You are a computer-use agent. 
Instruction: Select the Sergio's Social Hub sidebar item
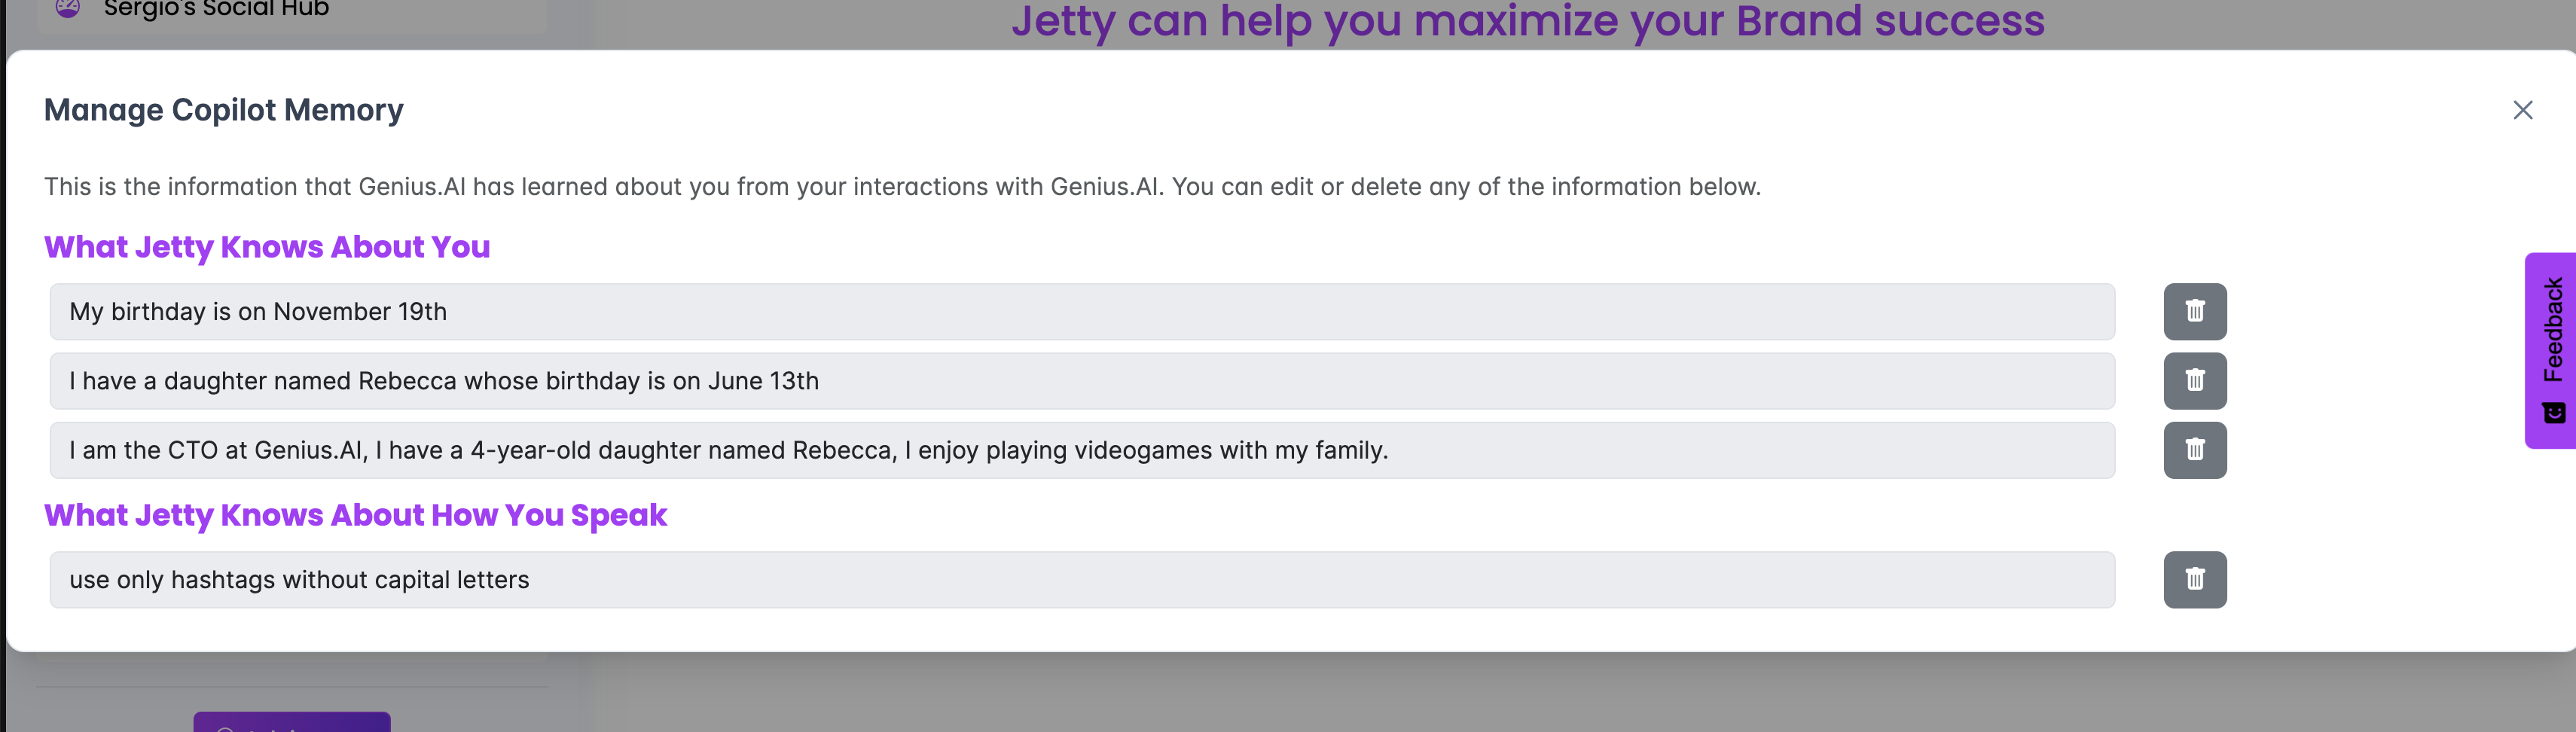[291, 12]
